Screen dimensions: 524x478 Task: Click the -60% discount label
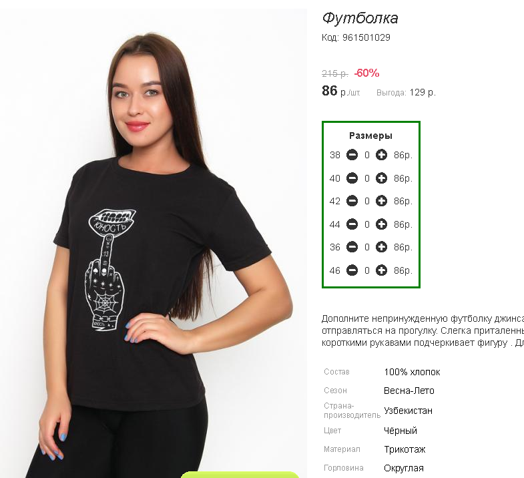(x=366, y=73)
